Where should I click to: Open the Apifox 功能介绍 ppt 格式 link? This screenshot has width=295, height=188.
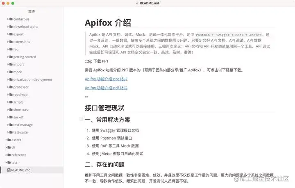(106, 79)
